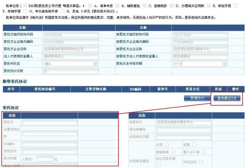Image resolution: width=245 pixels, height=168 pixels.
Task: Select the 装箱清单 checkbox
Action: 174,152
